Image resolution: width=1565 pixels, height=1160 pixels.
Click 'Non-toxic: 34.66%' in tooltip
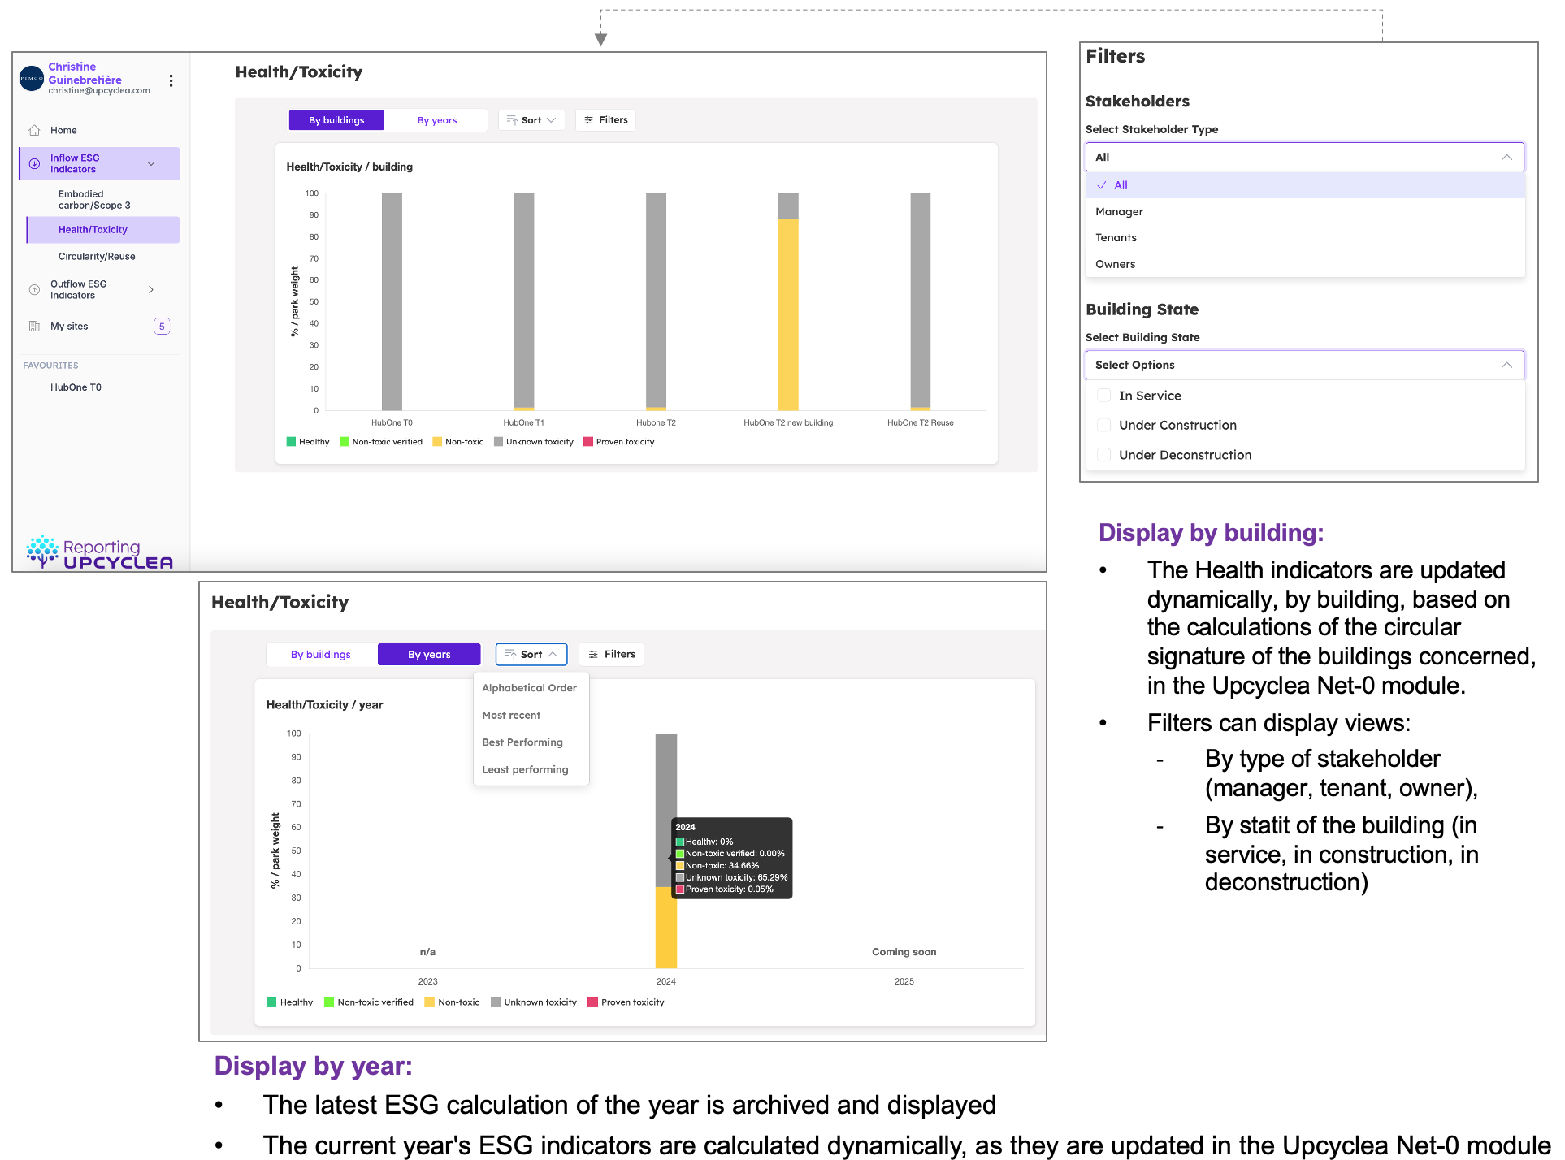tap(722, 866)
